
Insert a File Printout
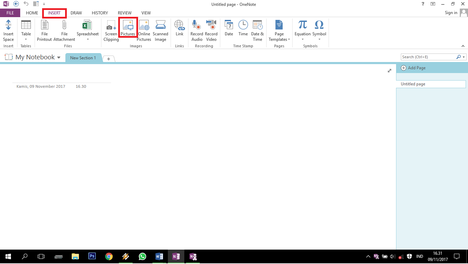click(45, 31)
